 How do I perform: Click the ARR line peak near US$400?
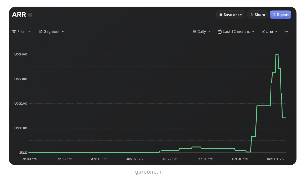[x=278, y=54]
